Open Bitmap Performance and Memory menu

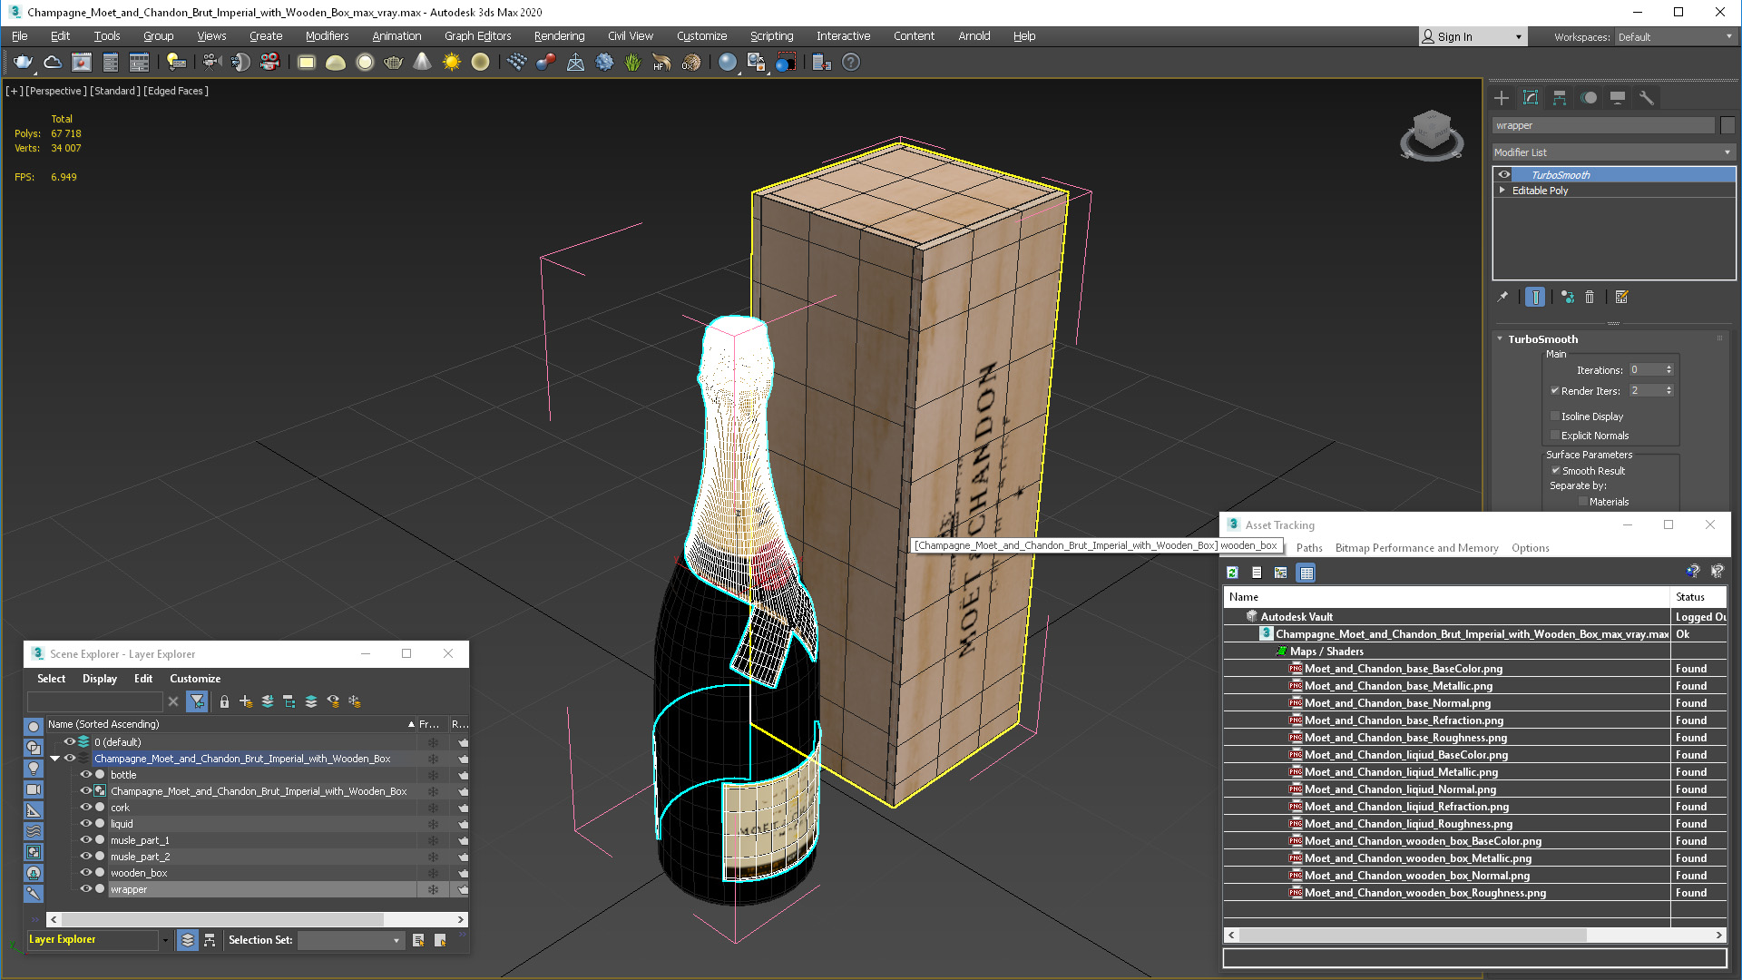click(x=1416, y=548)
